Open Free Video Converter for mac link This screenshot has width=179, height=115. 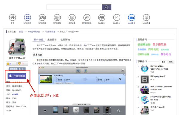pos(161,98)
